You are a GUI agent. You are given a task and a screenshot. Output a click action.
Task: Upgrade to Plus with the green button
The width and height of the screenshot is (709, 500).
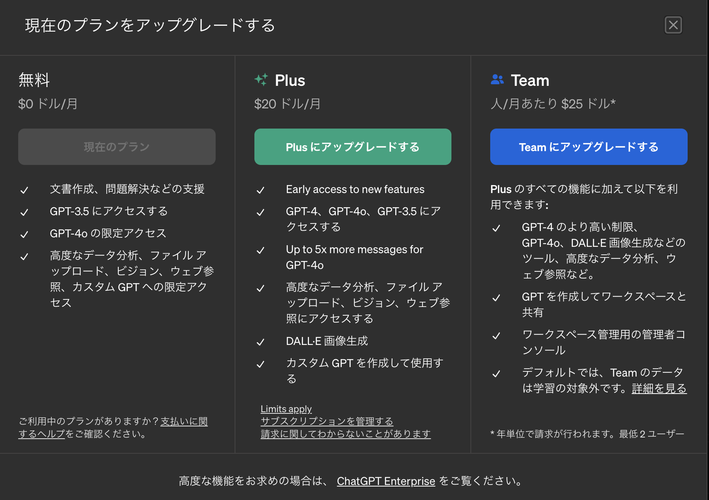click(x=353, y=147)
